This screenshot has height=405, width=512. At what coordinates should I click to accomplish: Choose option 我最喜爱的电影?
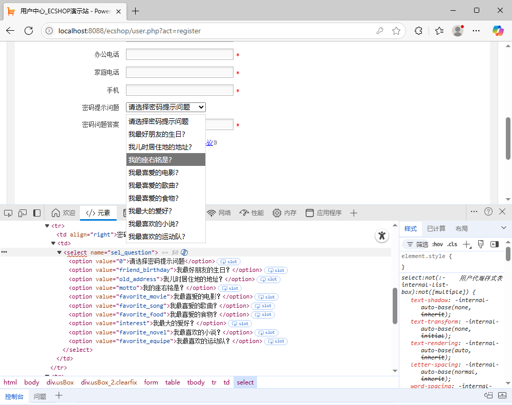pos(166,173)
